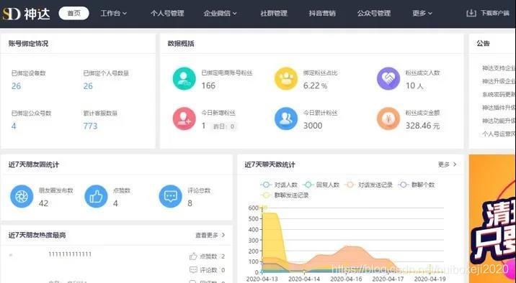The height and width of the screenshot is (283, 516).
Task: Click the 昨日: 0 badge
Action: [223, 126]
